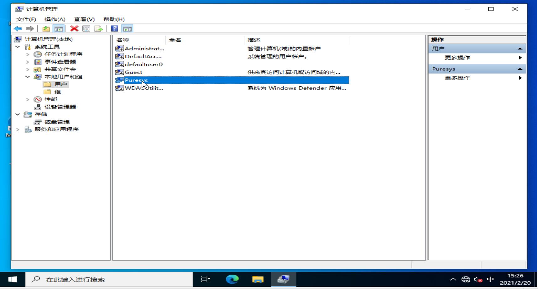This screenshot has height=289, width=538.
Task: Click the Device Manager tree icon
Action: tap(38, 107)
